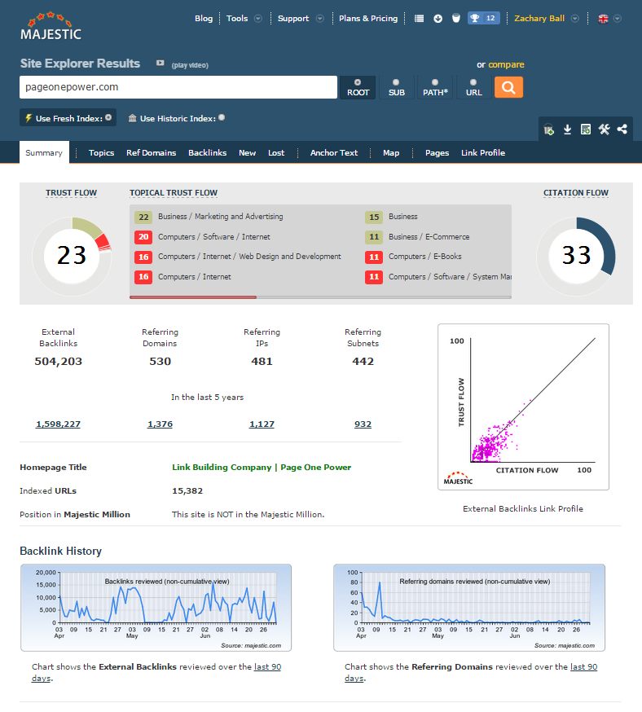Open the Lost tab
642x712 pixels.
[x=276, y=153]
